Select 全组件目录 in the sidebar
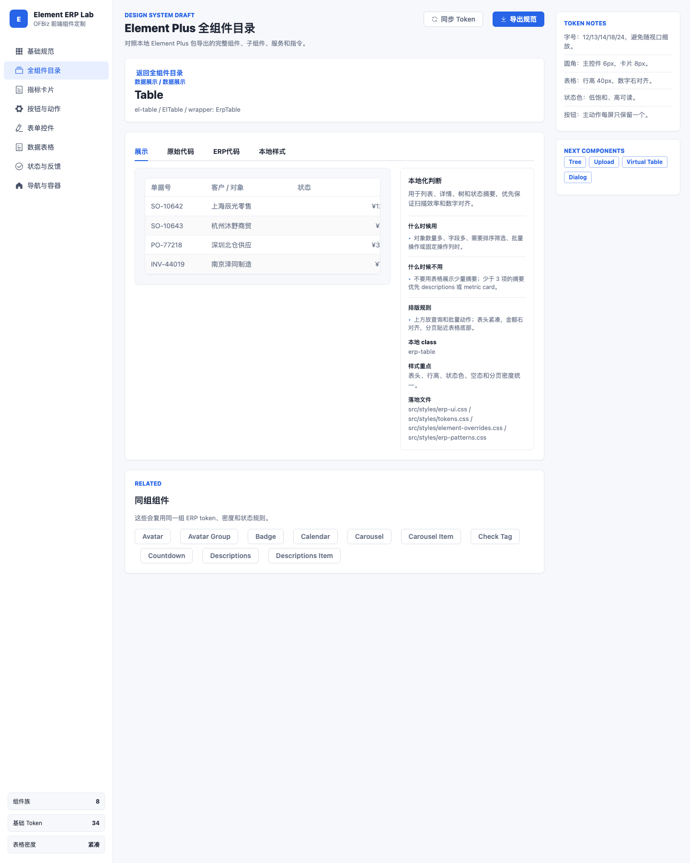690x863 pixels. 56,70
